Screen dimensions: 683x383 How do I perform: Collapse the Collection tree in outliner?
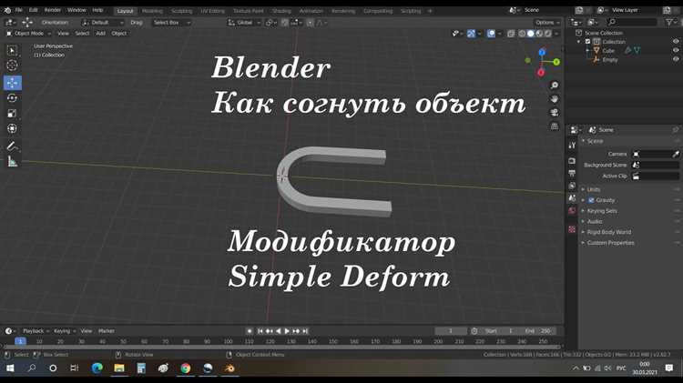[x=579, y=42]
